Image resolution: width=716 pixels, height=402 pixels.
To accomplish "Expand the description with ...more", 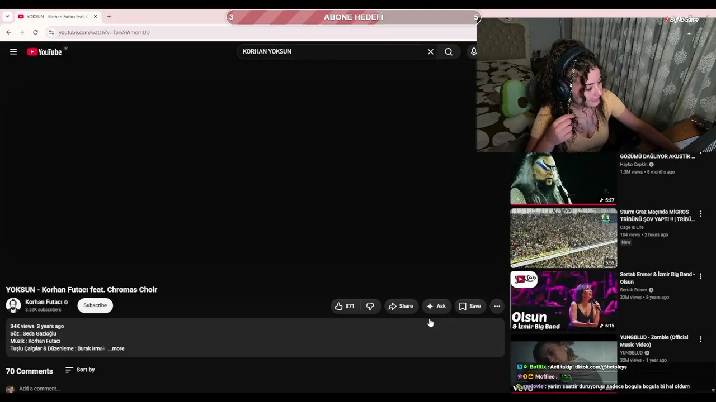I will coord(116,348).
